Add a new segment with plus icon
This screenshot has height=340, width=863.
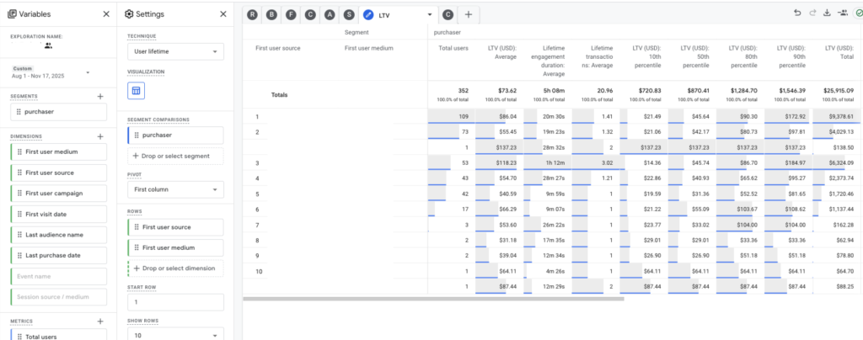click(100, 97)
